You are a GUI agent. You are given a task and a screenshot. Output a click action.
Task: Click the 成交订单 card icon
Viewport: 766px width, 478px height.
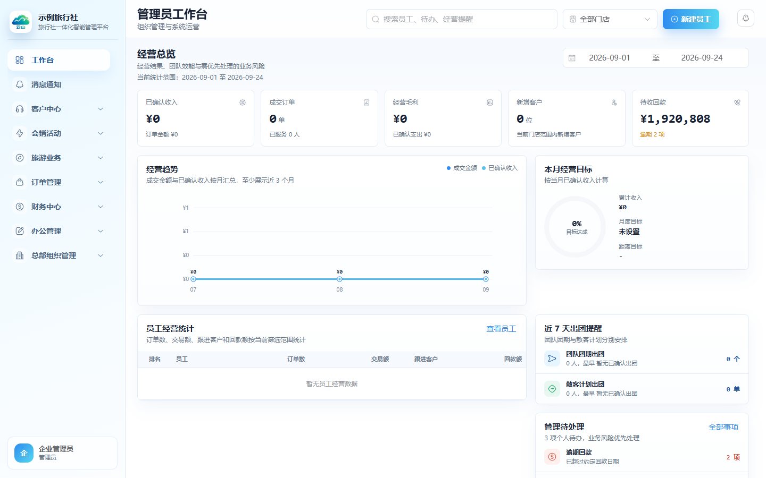[367, 103]
